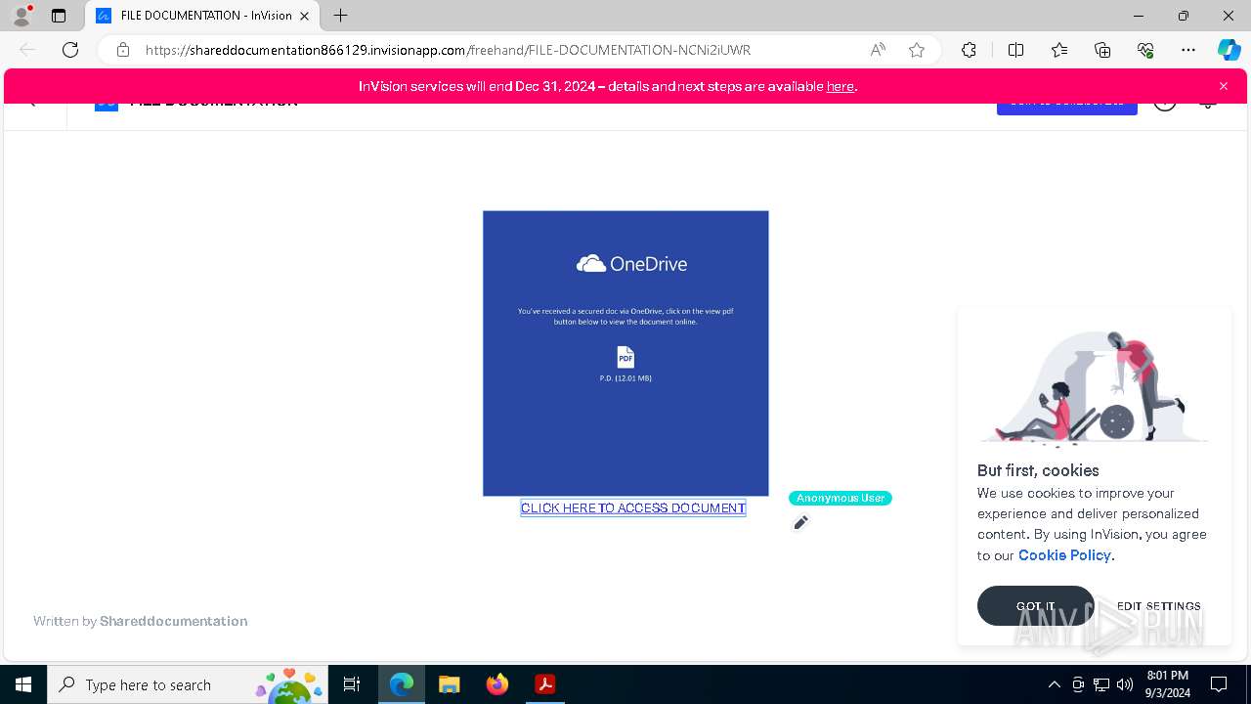Open network status tray icon
Image resolution: width=1251 pixels, height=704 pixels.
[x=1101, y=684]
